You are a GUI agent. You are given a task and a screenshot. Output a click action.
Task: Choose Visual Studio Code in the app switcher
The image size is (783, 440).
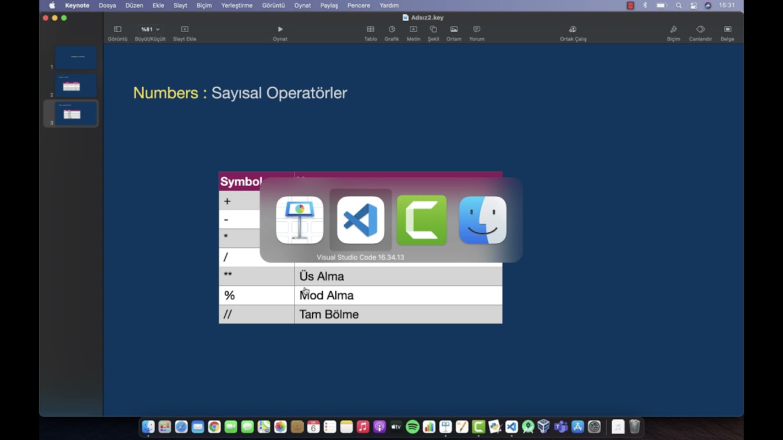coord(361,220)
